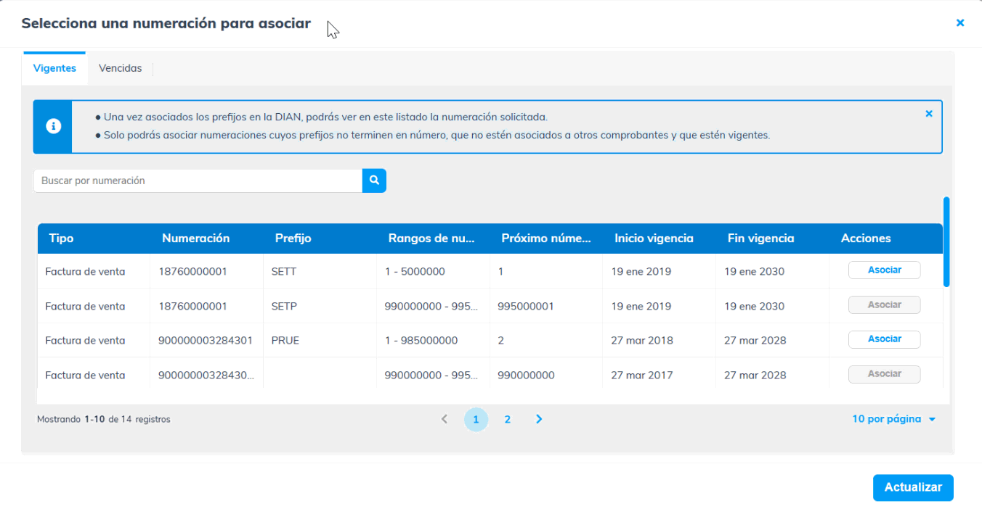Viewport: 982px width, 522px height.
Task: Click the Fin vigencia column header
Action: coord(760,238)
